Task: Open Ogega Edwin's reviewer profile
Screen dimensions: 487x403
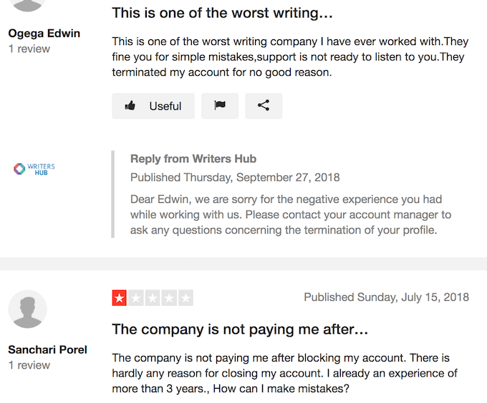Action: click(x=44, y=33)
